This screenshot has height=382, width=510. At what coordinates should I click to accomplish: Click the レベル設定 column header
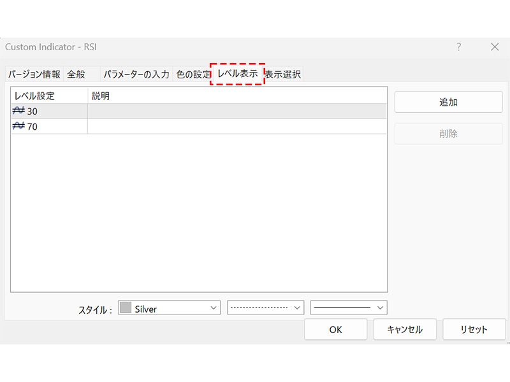coord(48,95)
